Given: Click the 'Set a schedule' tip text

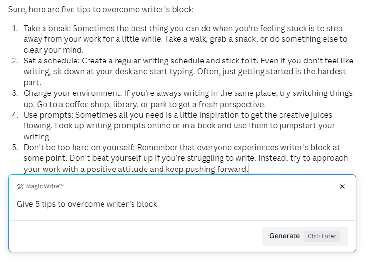Looking at the screenshot, I should point(51,61).
